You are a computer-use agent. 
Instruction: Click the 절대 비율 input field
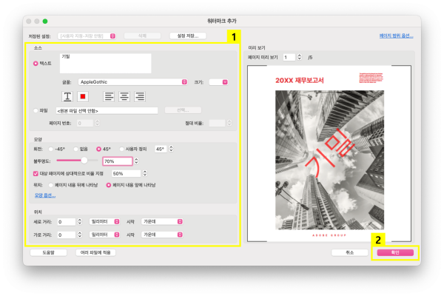coord(217,124)
